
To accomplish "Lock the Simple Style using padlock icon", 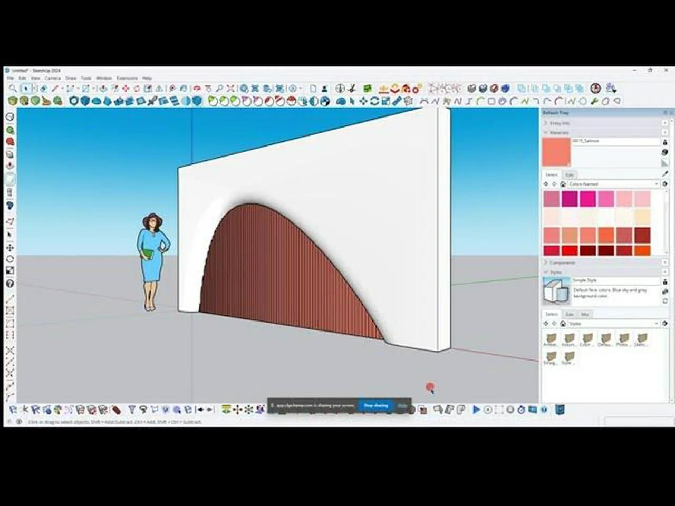I will pyautogui.click(x=666, y=282).
